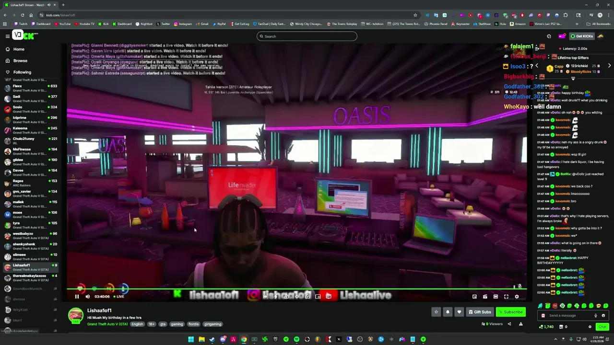Toggle picture-in-picture mini player

tap(474, 297)
